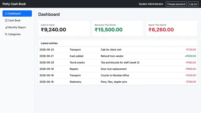
Task: Click the Cash In Hand label
Action: click(47, 25)
